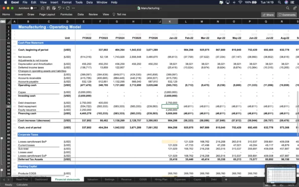
Task: Click the Redo icon
Action: click(68, 8)
